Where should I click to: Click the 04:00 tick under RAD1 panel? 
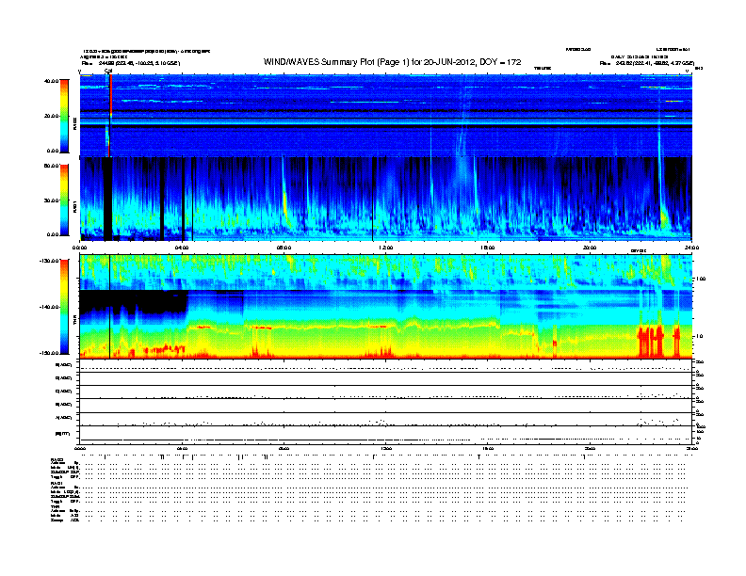pos(182,248)
